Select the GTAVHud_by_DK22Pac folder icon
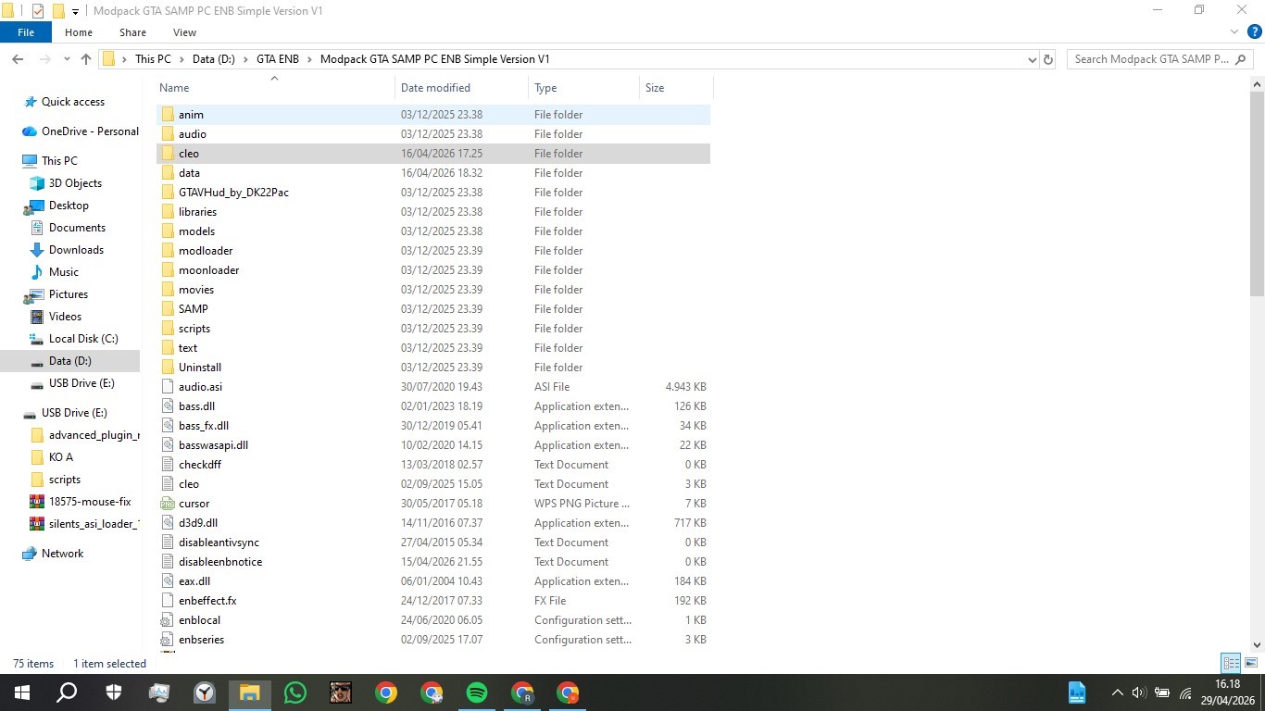This screenshot has width=1265, height=711. pos(168,193)
